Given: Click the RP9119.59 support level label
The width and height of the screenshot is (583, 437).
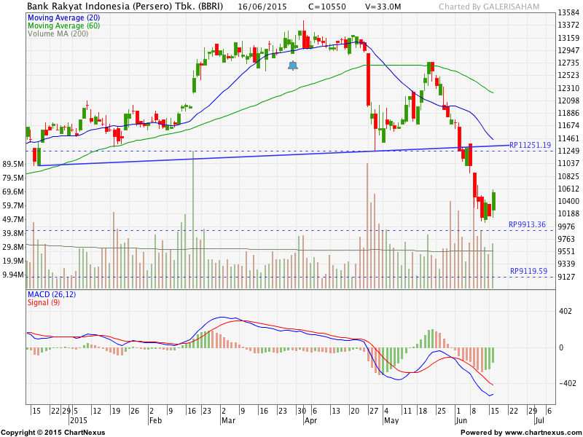Looking at the screenshot, I should point(528,271).
